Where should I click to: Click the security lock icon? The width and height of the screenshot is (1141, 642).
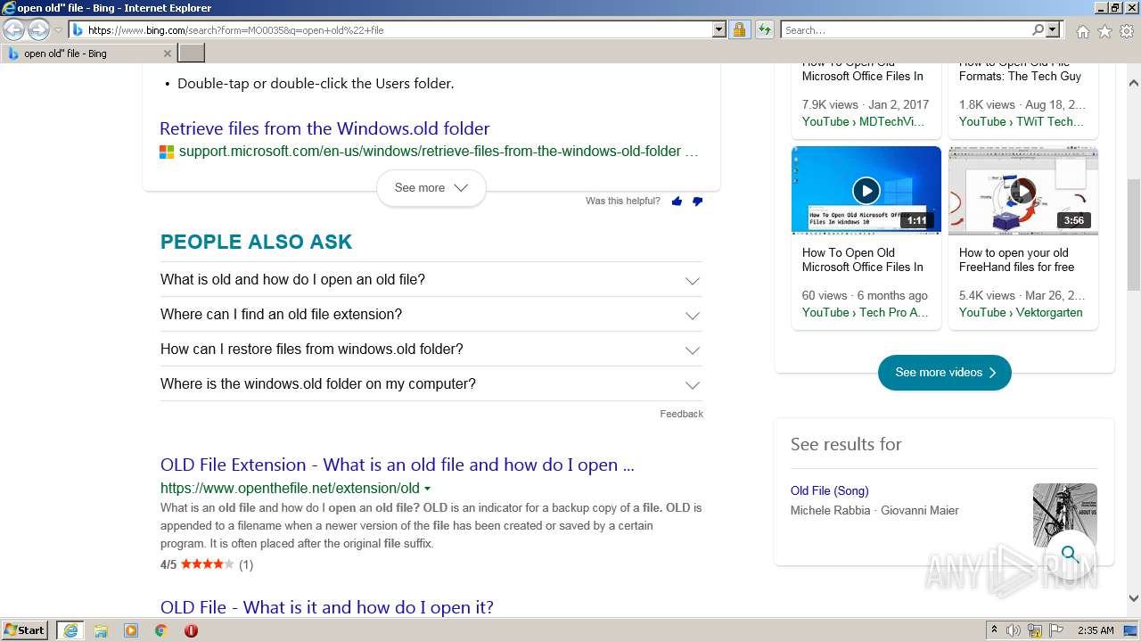[x=739, y=30]
